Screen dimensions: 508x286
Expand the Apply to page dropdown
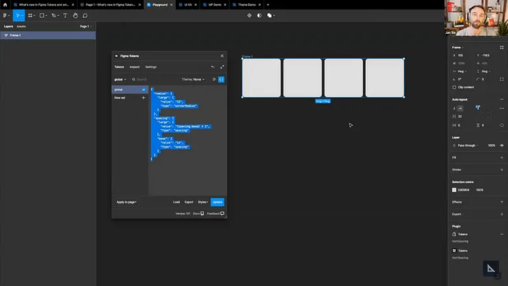click(x=126, y=202)
